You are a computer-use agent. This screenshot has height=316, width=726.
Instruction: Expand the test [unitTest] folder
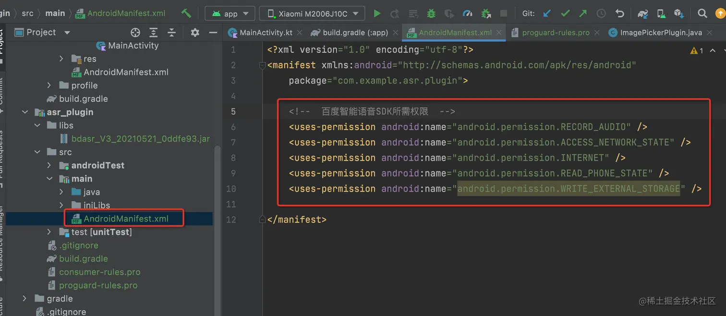click(x=49, y=232)
